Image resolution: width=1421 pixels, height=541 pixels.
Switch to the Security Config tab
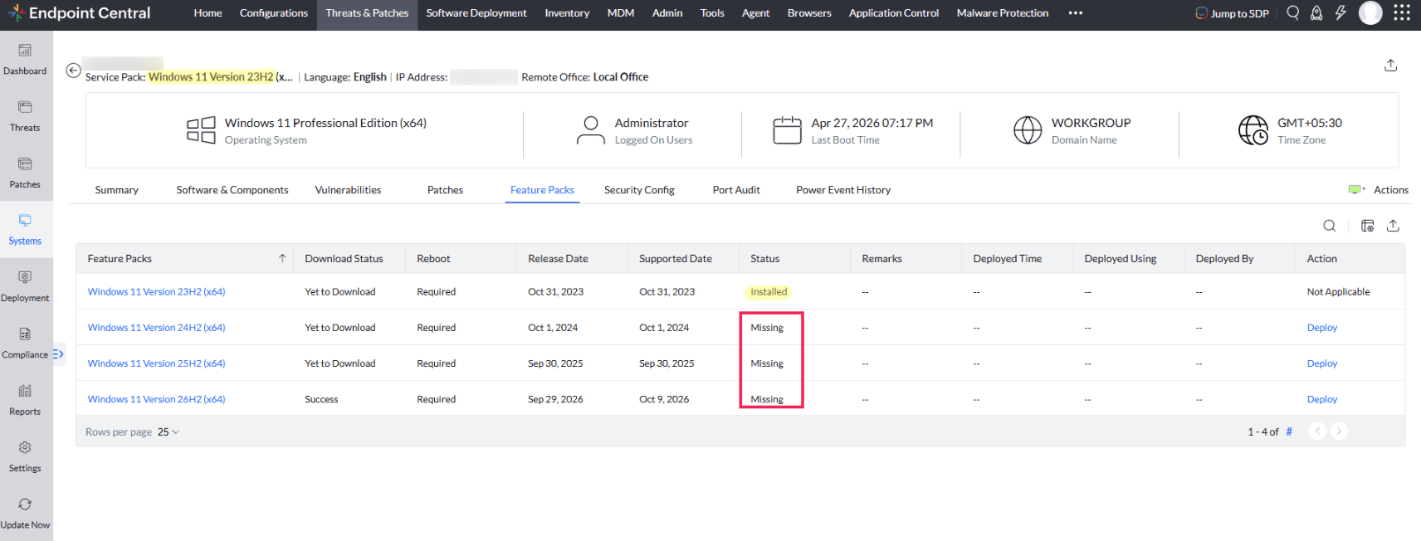tap(639, 190)
